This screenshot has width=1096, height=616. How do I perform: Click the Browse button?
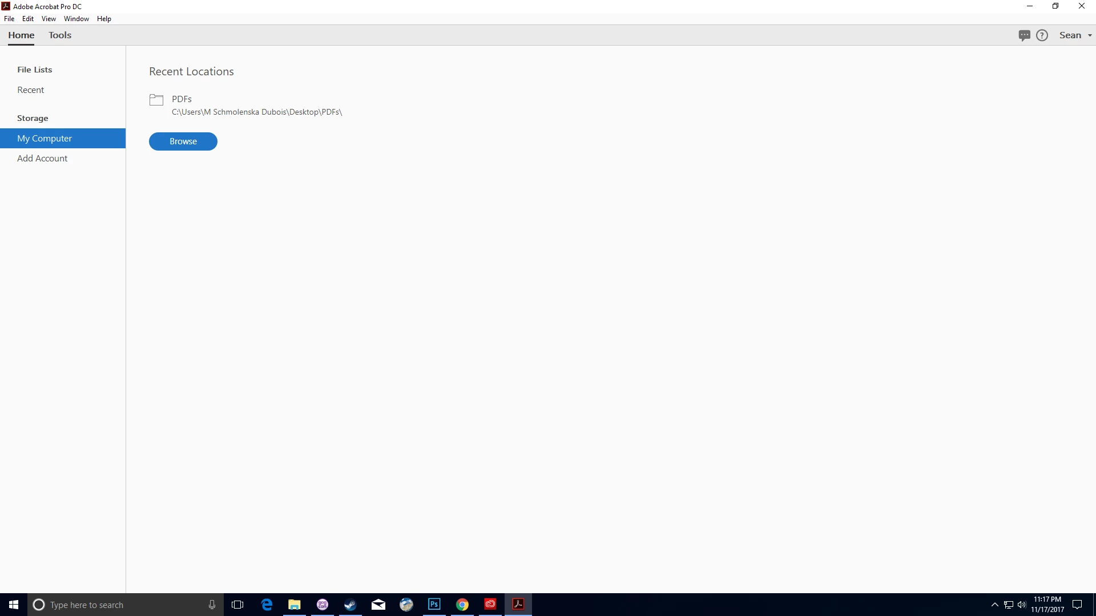click(183, 141)
